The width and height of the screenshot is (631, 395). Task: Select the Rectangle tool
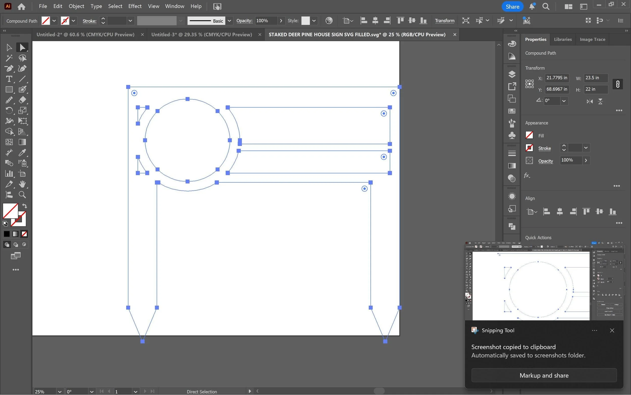(x=9, y=90)
